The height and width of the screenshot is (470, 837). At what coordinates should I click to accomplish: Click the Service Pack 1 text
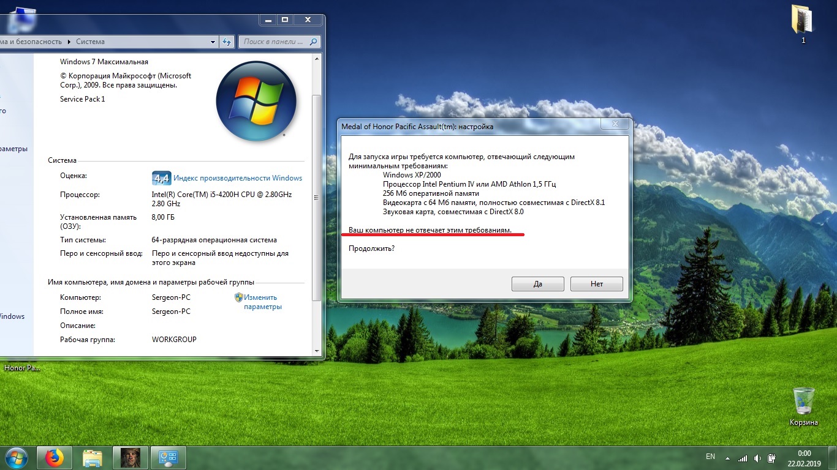[x=82, y=99]
